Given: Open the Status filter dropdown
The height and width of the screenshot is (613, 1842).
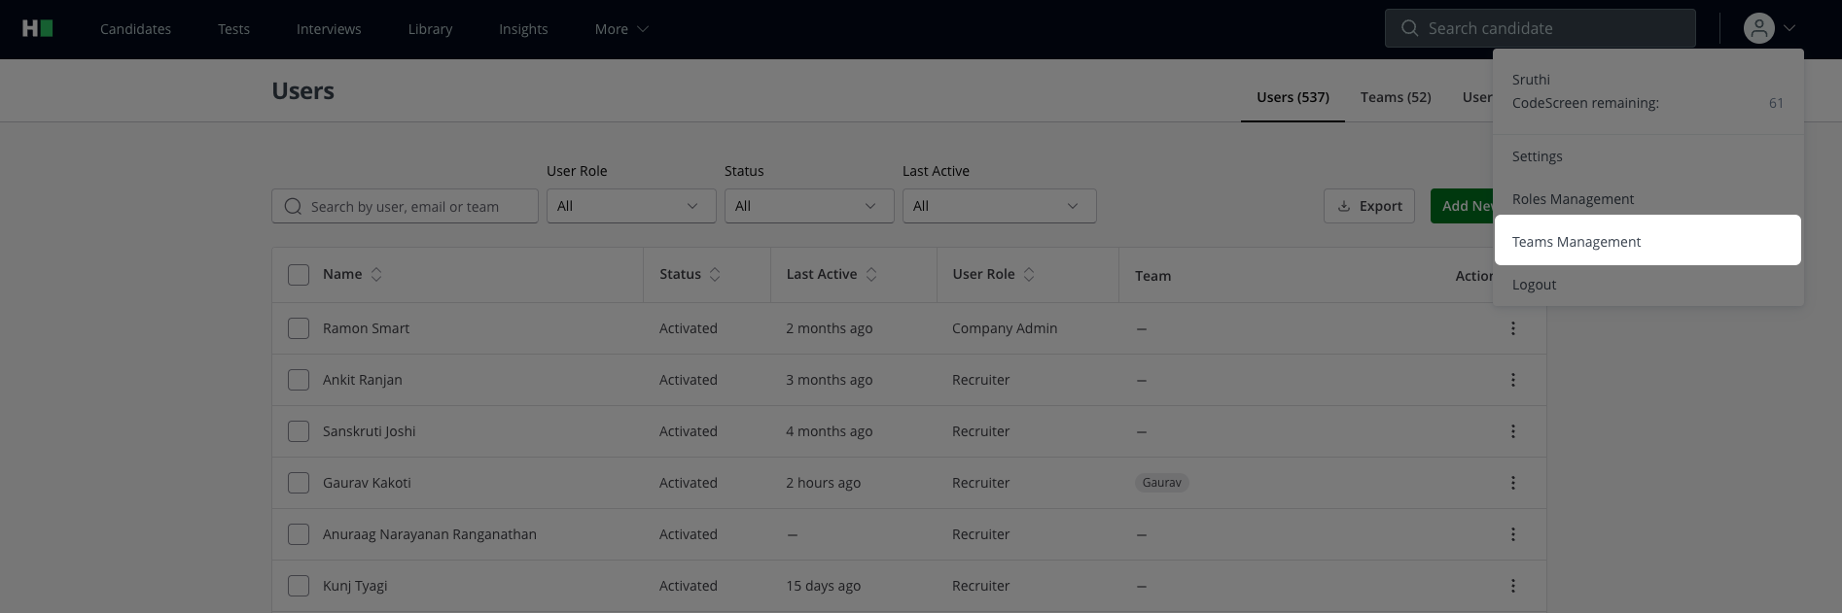Looking at the screenshot, I should pyautogui.click(x=808, y=206).
